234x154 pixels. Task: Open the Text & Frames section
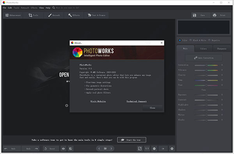click(96, 15)
